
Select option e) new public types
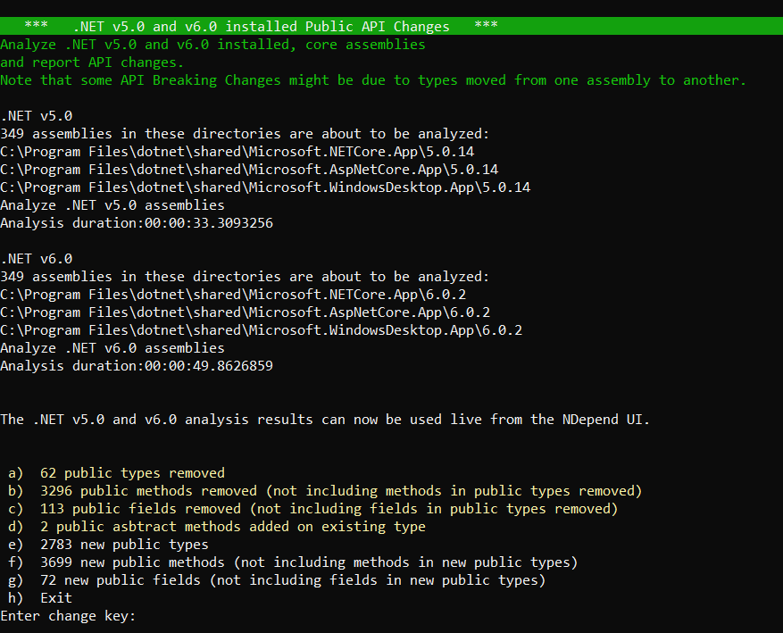124,545
